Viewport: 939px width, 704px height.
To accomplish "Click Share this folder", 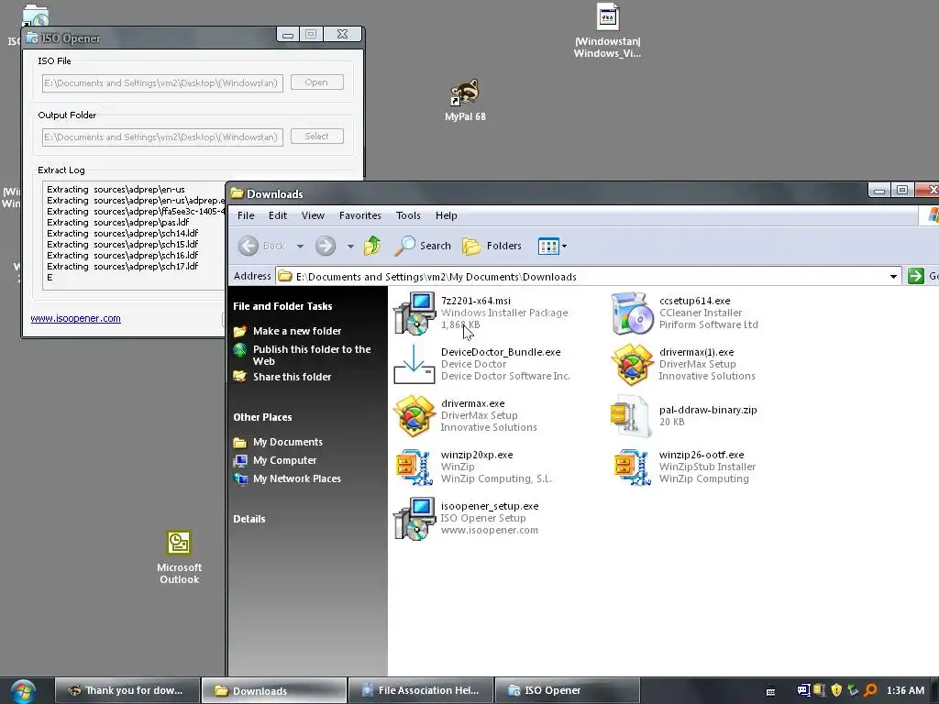I will [293, 377].
